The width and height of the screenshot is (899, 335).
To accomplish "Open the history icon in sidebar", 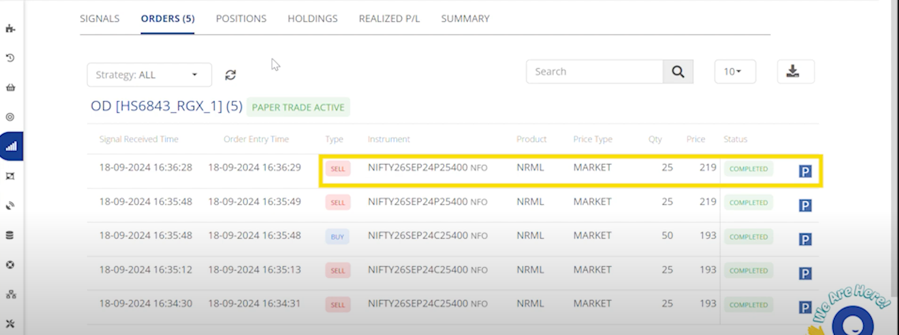I will pos(10,58).
